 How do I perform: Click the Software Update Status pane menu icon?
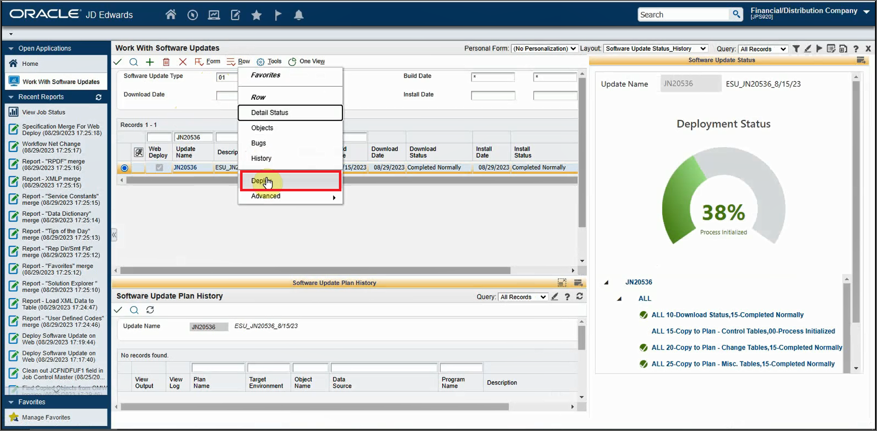pyautogui.click(x=861, y=60)
